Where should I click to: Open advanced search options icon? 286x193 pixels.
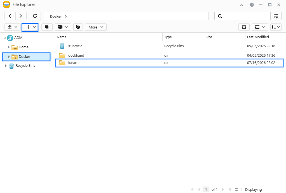pyautogui.click(x=276, y=16)
